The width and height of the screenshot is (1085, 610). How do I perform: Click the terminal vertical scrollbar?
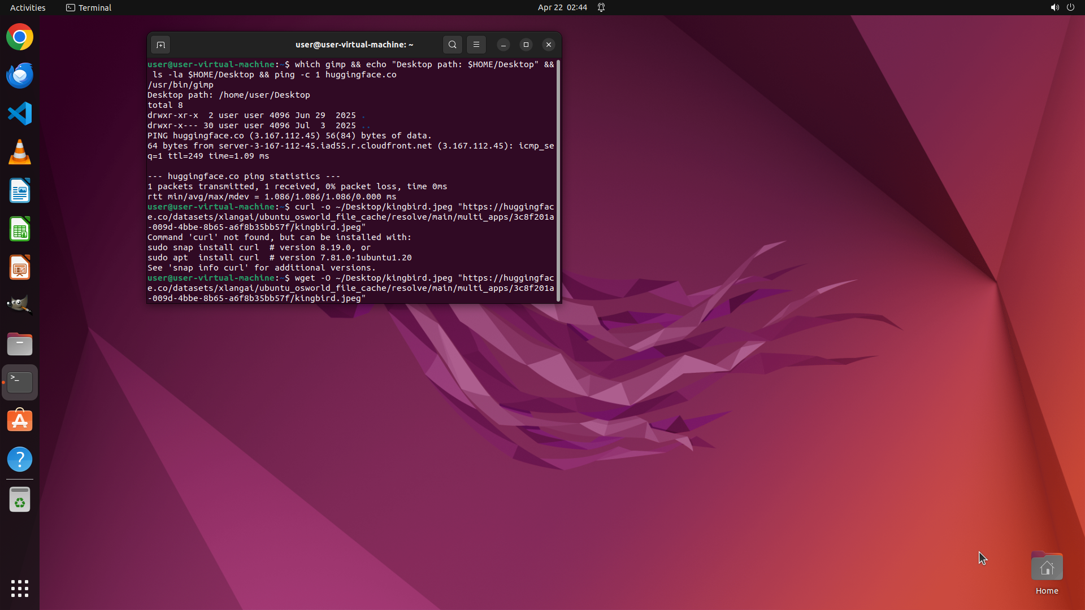coord(558,181)
